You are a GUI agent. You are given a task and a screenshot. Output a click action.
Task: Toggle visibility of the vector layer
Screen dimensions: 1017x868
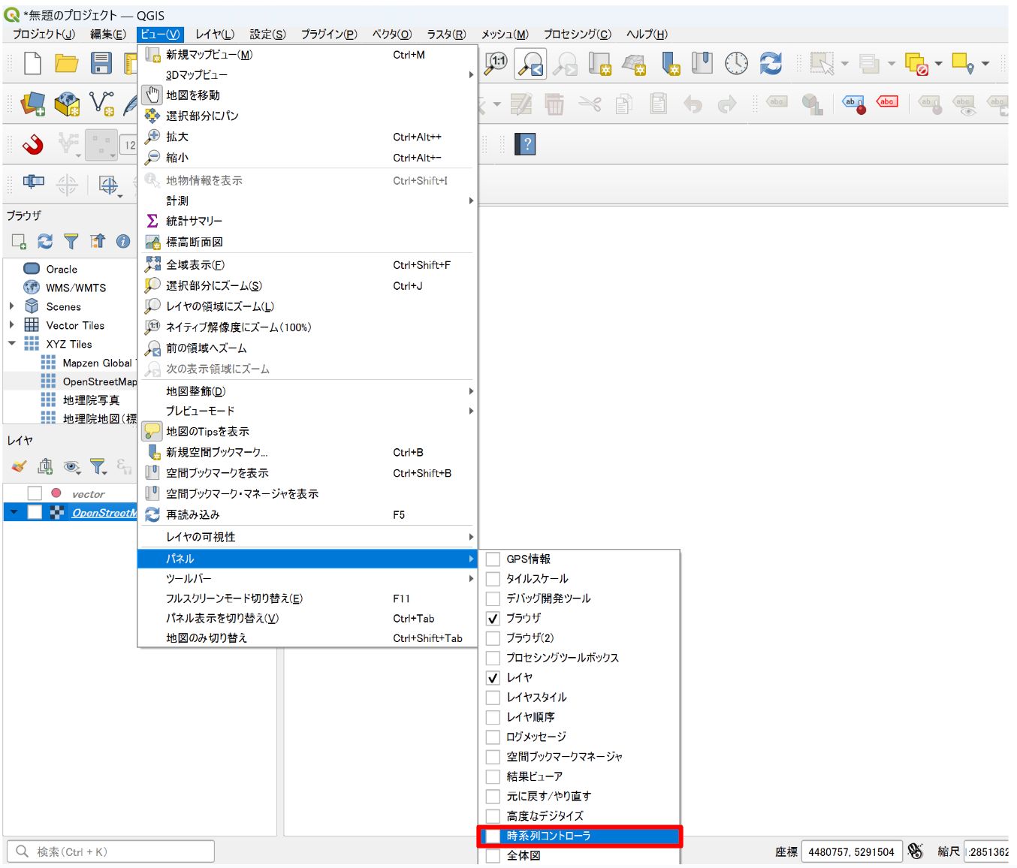tap(35, 493)
